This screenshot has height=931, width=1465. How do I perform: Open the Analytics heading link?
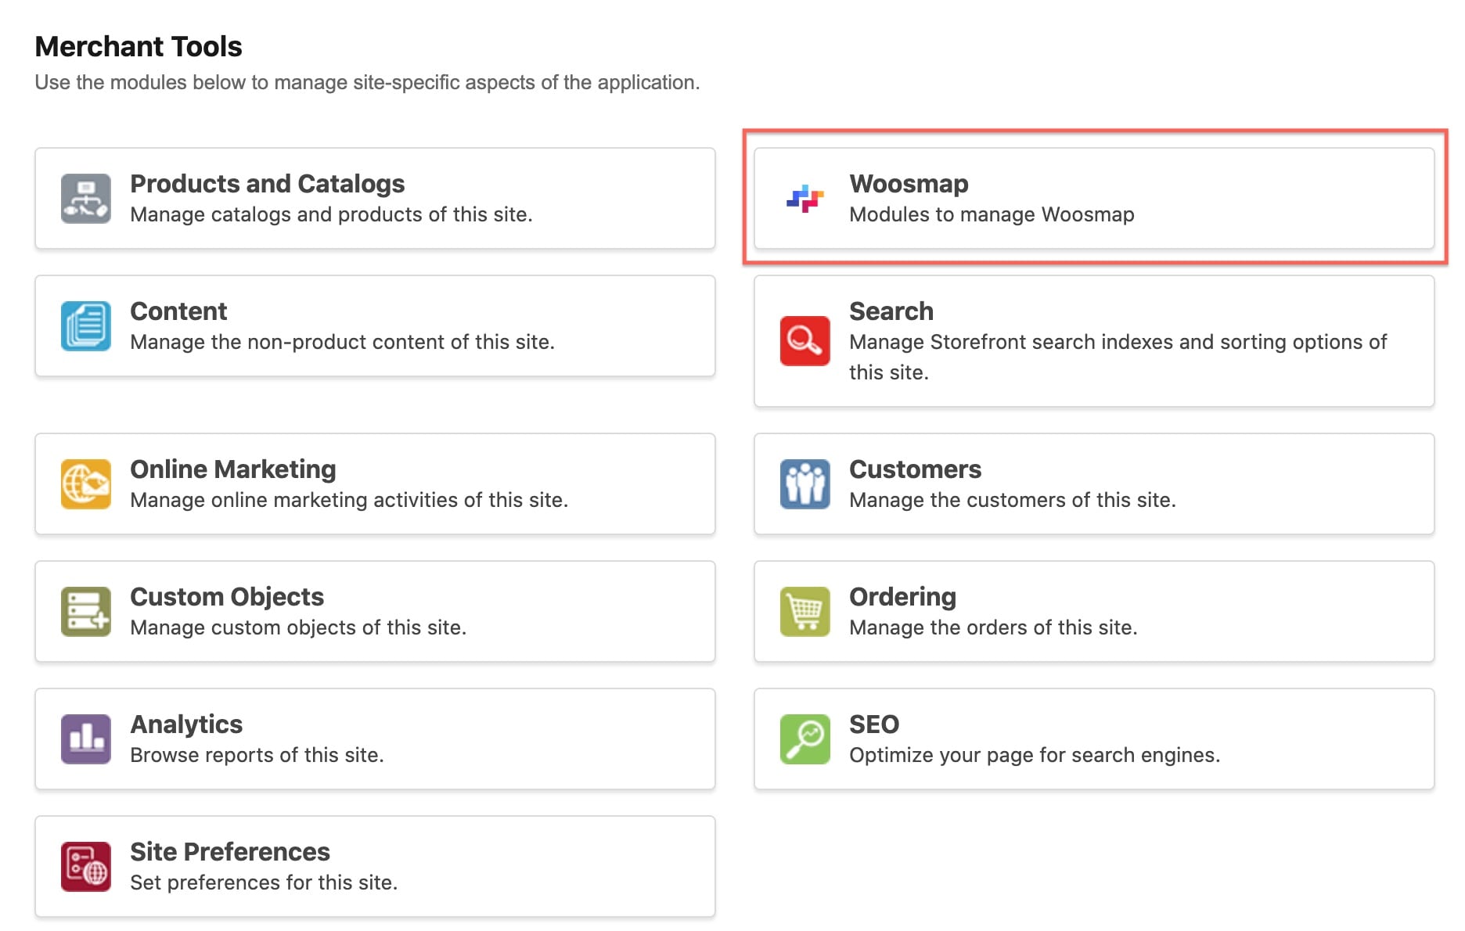[x=186, y=724]
